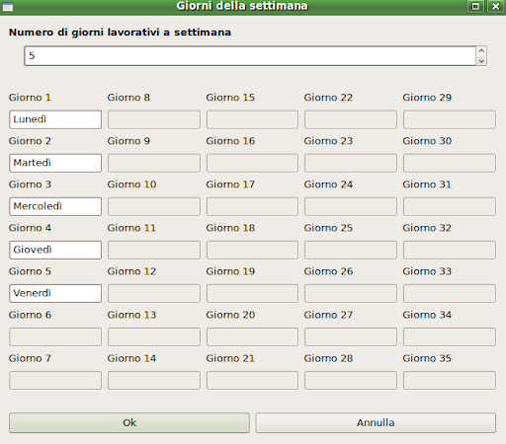This screenshot has width=506, height=444.
Task: Click the empty Giorno 7 field
Action: [x=55, y=380]
